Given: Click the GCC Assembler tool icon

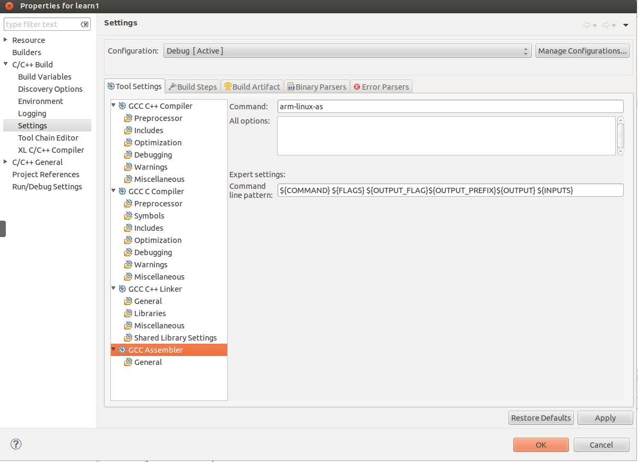Looking at the screenshot, I should tap(122, 350).
